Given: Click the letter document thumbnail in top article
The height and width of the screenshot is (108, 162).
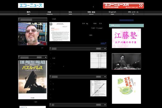Looking at the screenshot, I should [60, 32].
